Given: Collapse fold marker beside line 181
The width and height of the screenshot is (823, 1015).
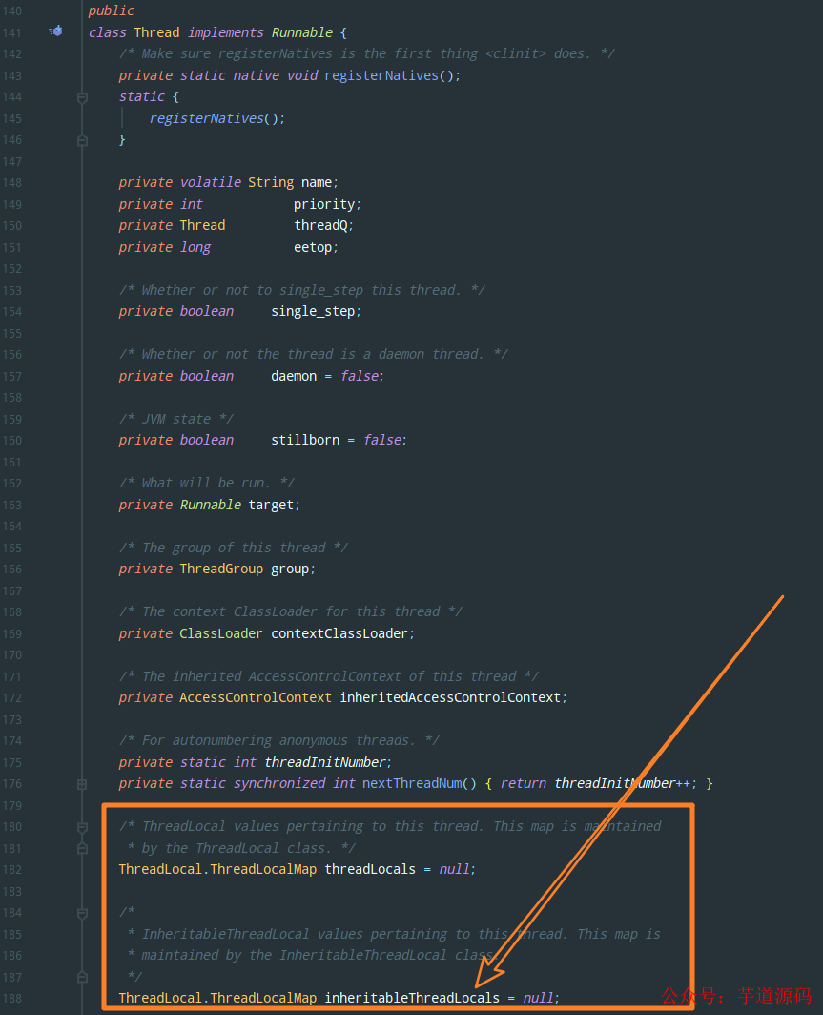Looking at the screenshot, I should pyautogui.click(x=81, y=848).
